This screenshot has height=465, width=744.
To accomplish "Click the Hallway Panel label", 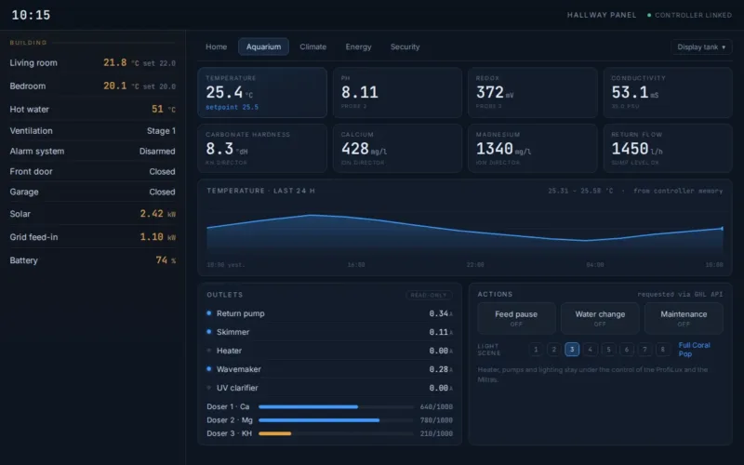I will tap(602, 15).
